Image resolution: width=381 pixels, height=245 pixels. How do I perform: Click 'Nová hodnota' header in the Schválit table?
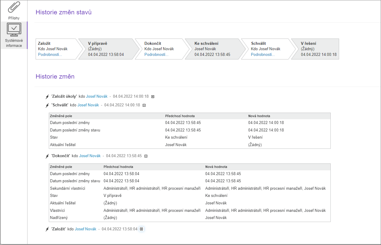[x=259, y=116]
